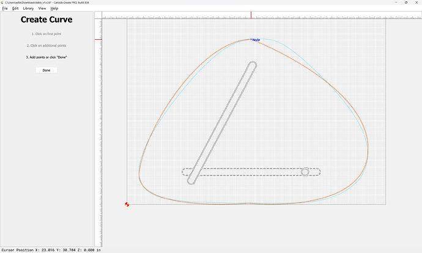
Task: Click the diagonal slot shape
Action: pos(222,122)
